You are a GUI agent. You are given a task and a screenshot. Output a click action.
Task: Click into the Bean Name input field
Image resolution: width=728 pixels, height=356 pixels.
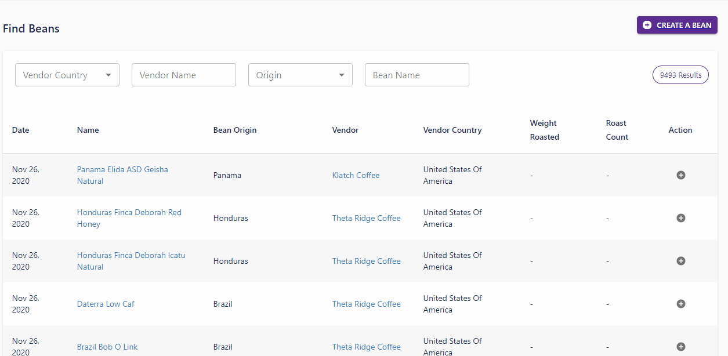(x=416, y=75)
